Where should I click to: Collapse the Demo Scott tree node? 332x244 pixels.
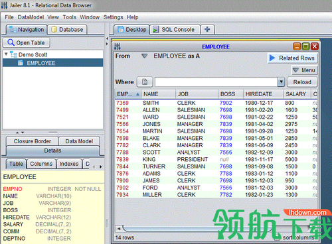pos(6,54)
